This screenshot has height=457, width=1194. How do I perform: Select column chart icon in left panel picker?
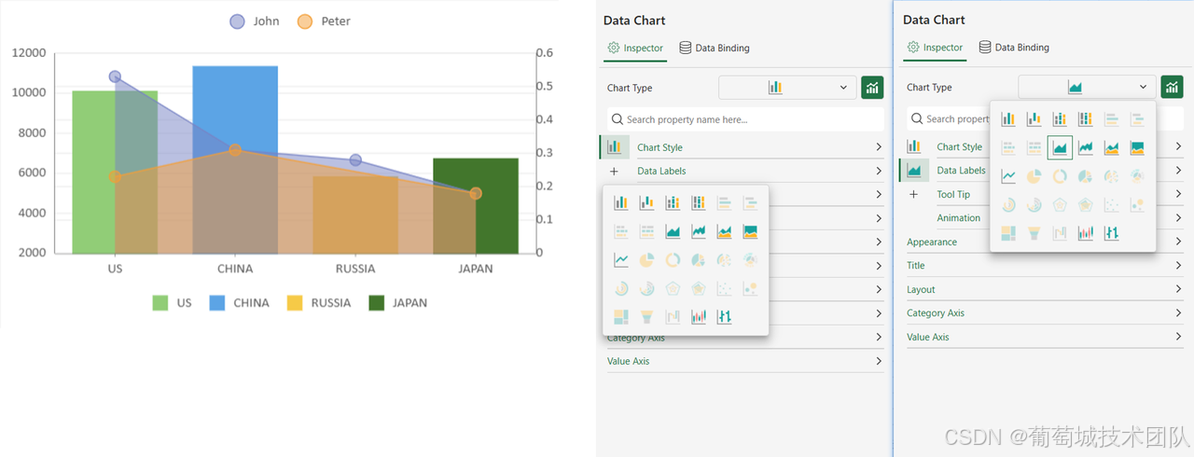pyautogui.click(x=620, y=202)
